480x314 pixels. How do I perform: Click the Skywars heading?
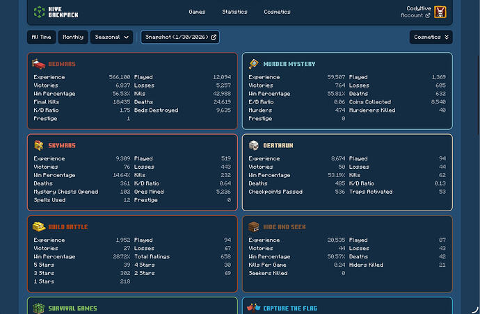(62, 145)
